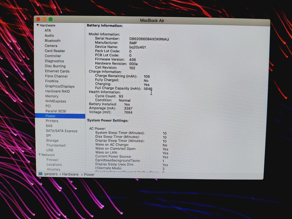This screenshot has height=219, width=292.
Task: Open Ethernet Cards entry
Action: [x=57, y=71]
